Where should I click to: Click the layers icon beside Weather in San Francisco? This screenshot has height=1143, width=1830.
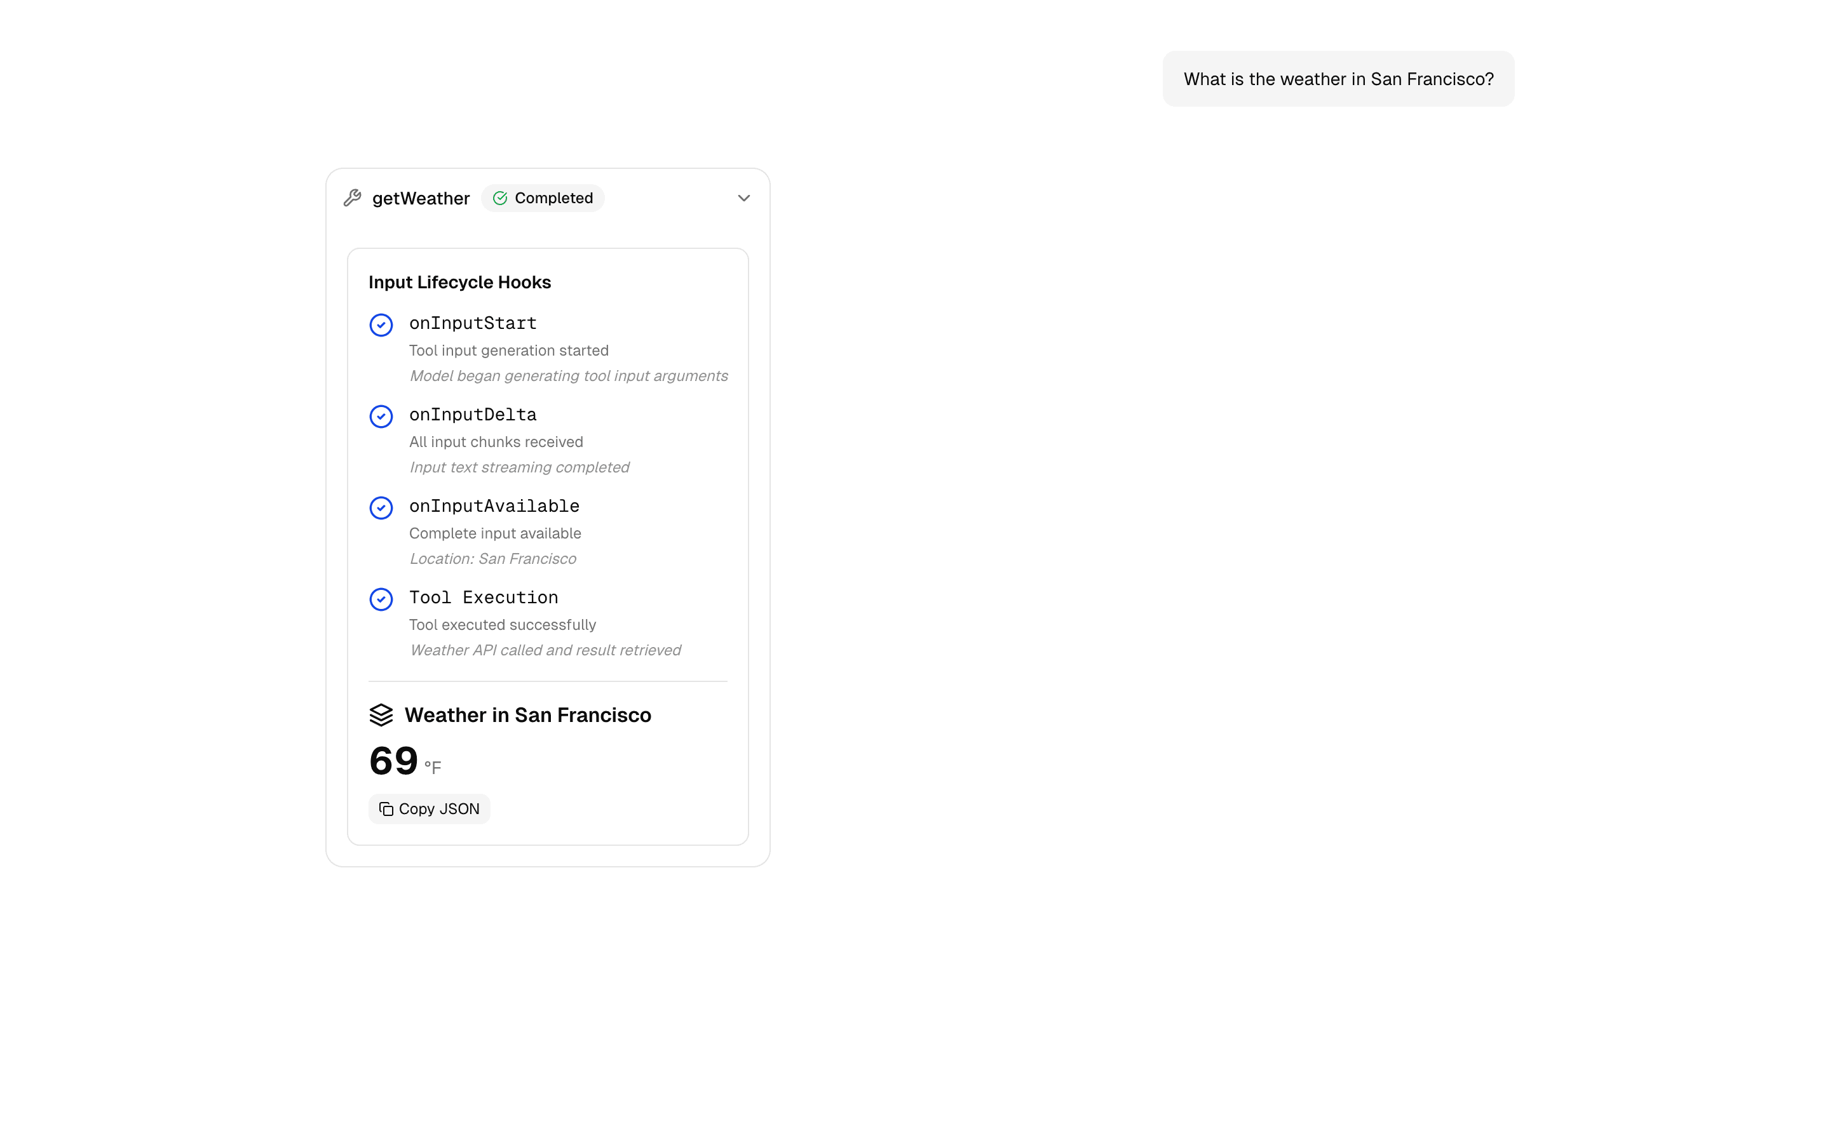click(x=382, y=714)
